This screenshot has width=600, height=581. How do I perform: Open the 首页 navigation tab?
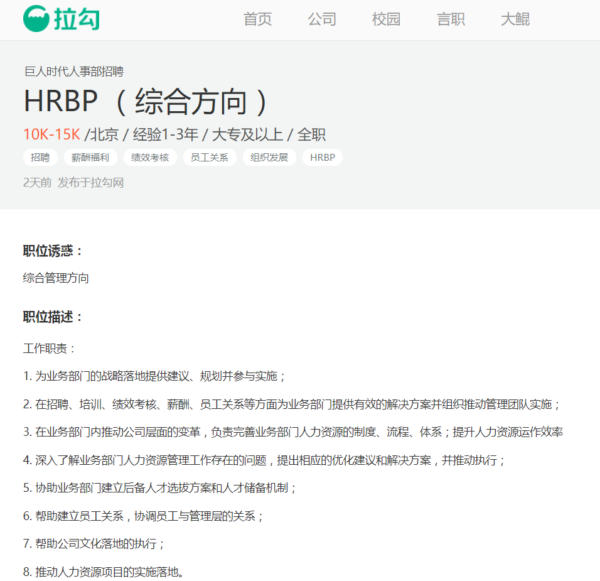[257, 19]
